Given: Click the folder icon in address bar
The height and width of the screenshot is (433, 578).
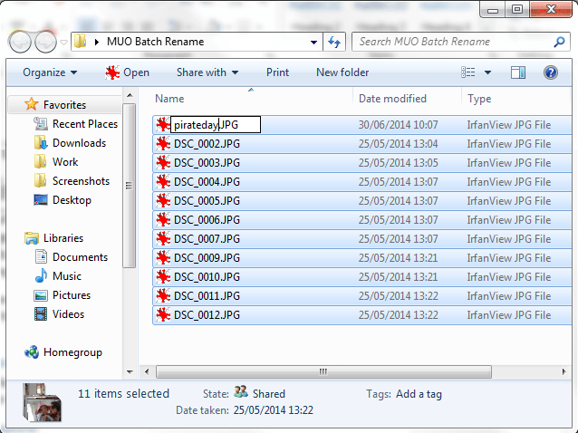Looking at the screenshot, I should point(80,42).
